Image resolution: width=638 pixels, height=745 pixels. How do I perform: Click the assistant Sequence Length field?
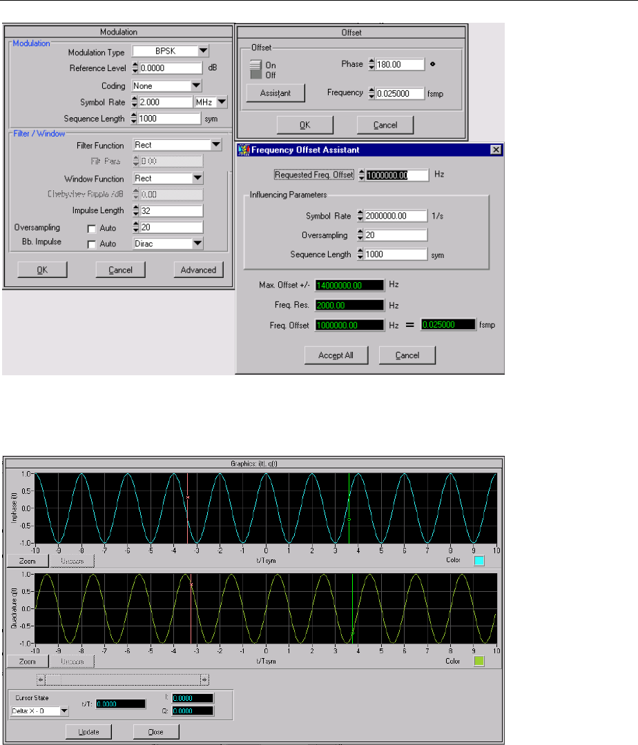(396, 254)
